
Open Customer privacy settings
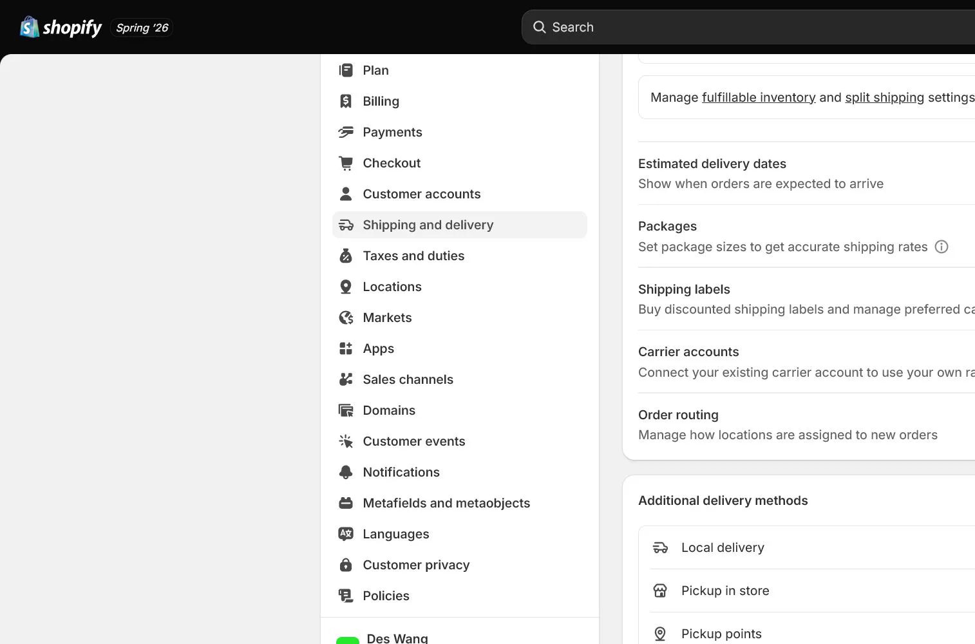(460, 565)
